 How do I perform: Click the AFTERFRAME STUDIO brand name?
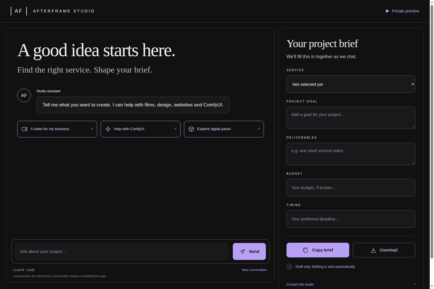[64, 11]
